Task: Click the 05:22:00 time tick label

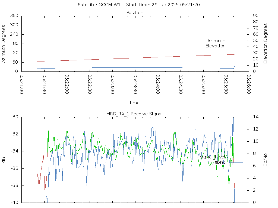Action: click(x=67, y=84)
